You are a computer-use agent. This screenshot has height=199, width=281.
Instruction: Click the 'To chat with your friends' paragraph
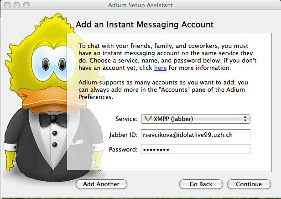167,57
